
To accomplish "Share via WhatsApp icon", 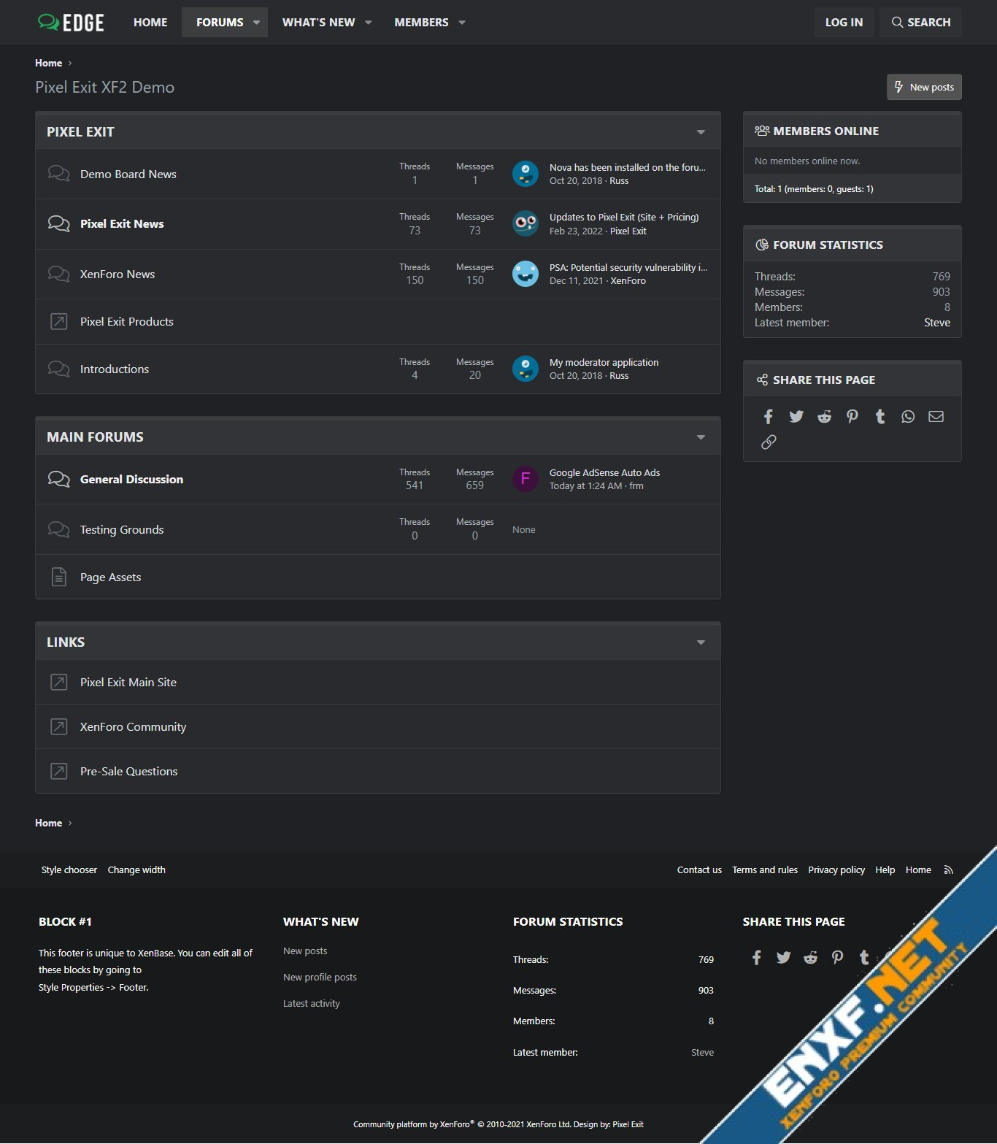I will (908, 417).
